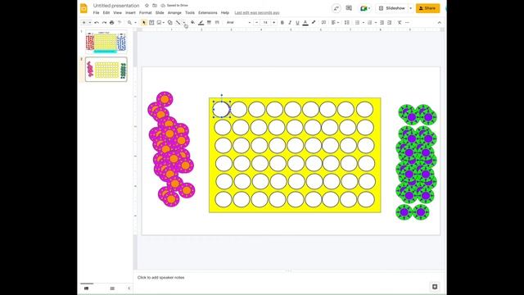Collapse the toolbar with the up chevron

tap(439, 22)
